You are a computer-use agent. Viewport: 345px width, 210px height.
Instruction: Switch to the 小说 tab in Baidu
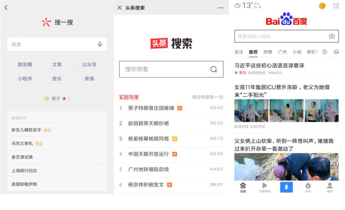pyautogui.click(x=297, y=52)
